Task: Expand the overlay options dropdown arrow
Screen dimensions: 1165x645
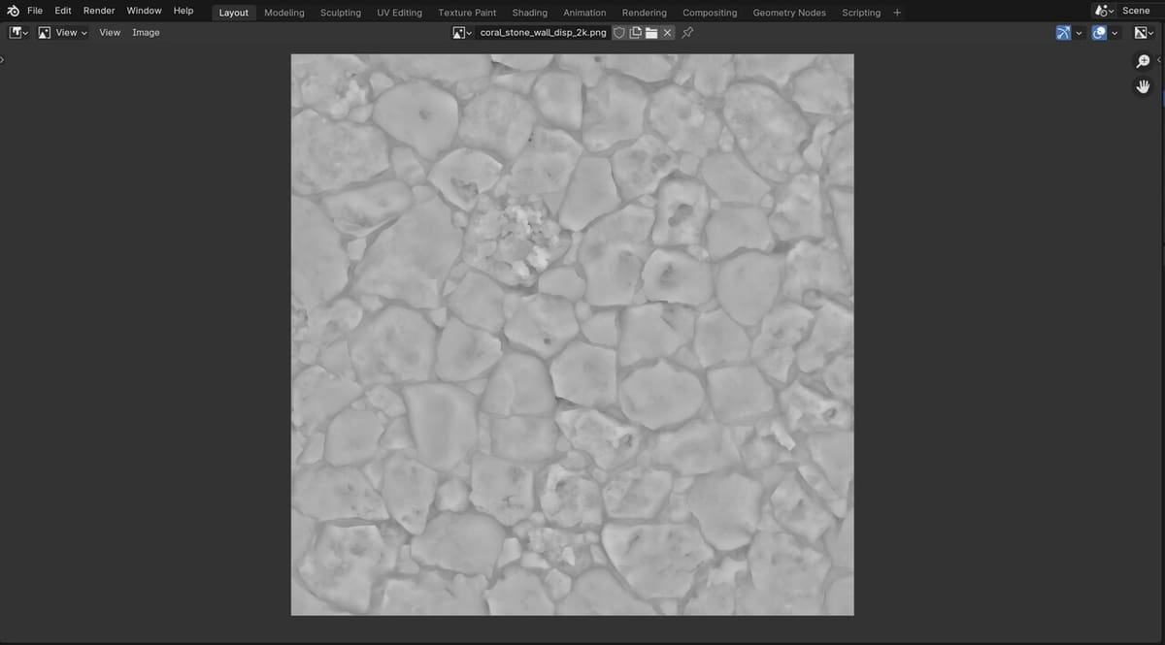Action: 1115,32
